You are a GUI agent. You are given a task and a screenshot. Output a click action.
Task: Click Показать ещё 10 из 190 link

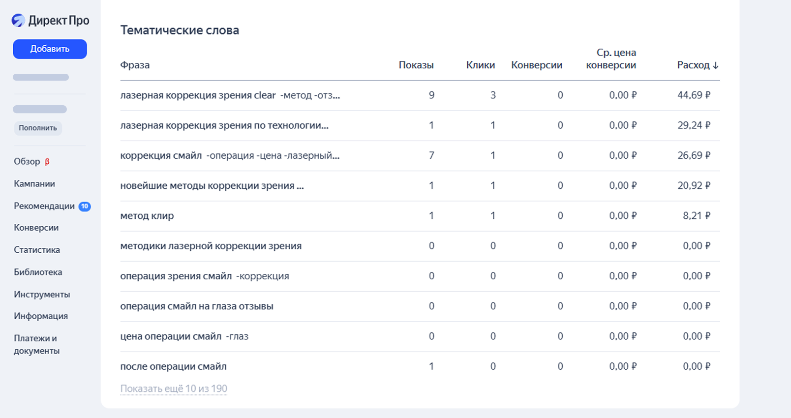[x=174, y=388]
